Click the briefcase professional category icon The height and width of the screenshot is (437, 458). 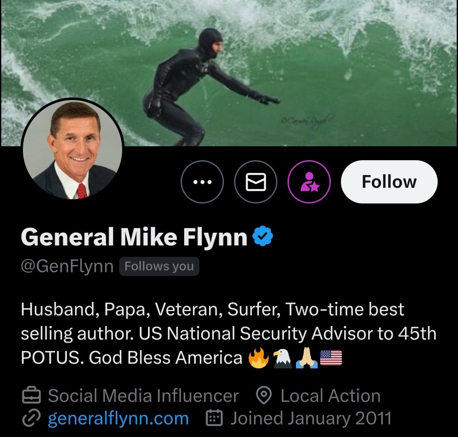pyautogui.click(x=31, y=396)
